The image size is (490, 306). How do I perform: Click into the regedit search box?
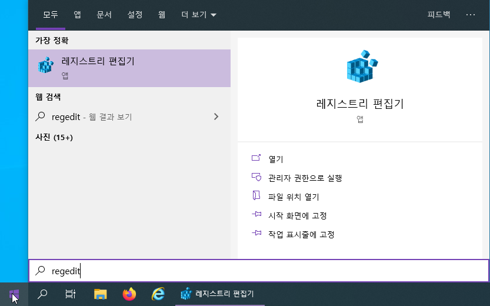coord(259,271)
